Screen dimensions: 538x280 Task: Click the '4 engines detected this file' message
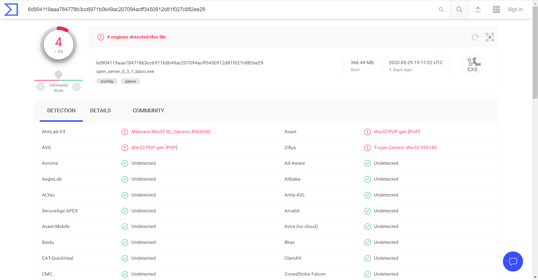click(136, 37)
